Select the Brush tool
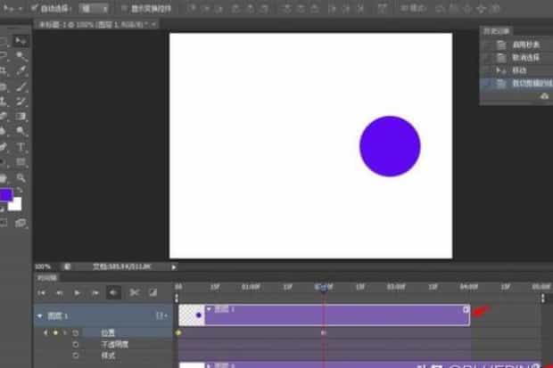Screen dimensions: 553x368 click(x=21, y=86)
